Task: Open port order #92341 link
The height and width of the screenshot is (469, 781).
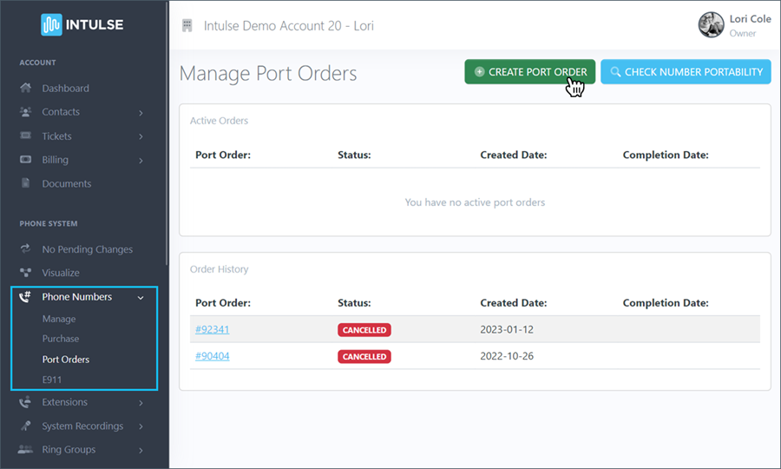Action: [x=213, y=329]
